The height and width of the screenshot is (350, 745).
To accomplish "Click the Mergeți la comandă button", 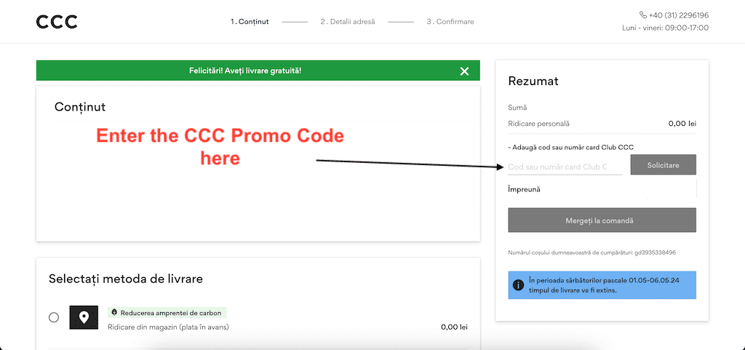I will click(602, 220).
